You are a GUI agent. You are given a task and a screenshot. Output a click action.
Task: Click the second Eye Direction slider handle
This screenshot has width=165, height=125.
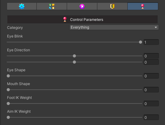click(74, 62)
